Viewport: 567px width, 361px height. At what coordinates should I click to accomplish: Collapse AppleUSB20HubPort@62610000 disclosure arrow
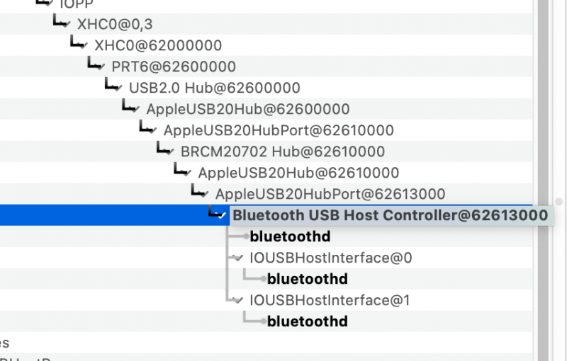click(x=155, y=131)
